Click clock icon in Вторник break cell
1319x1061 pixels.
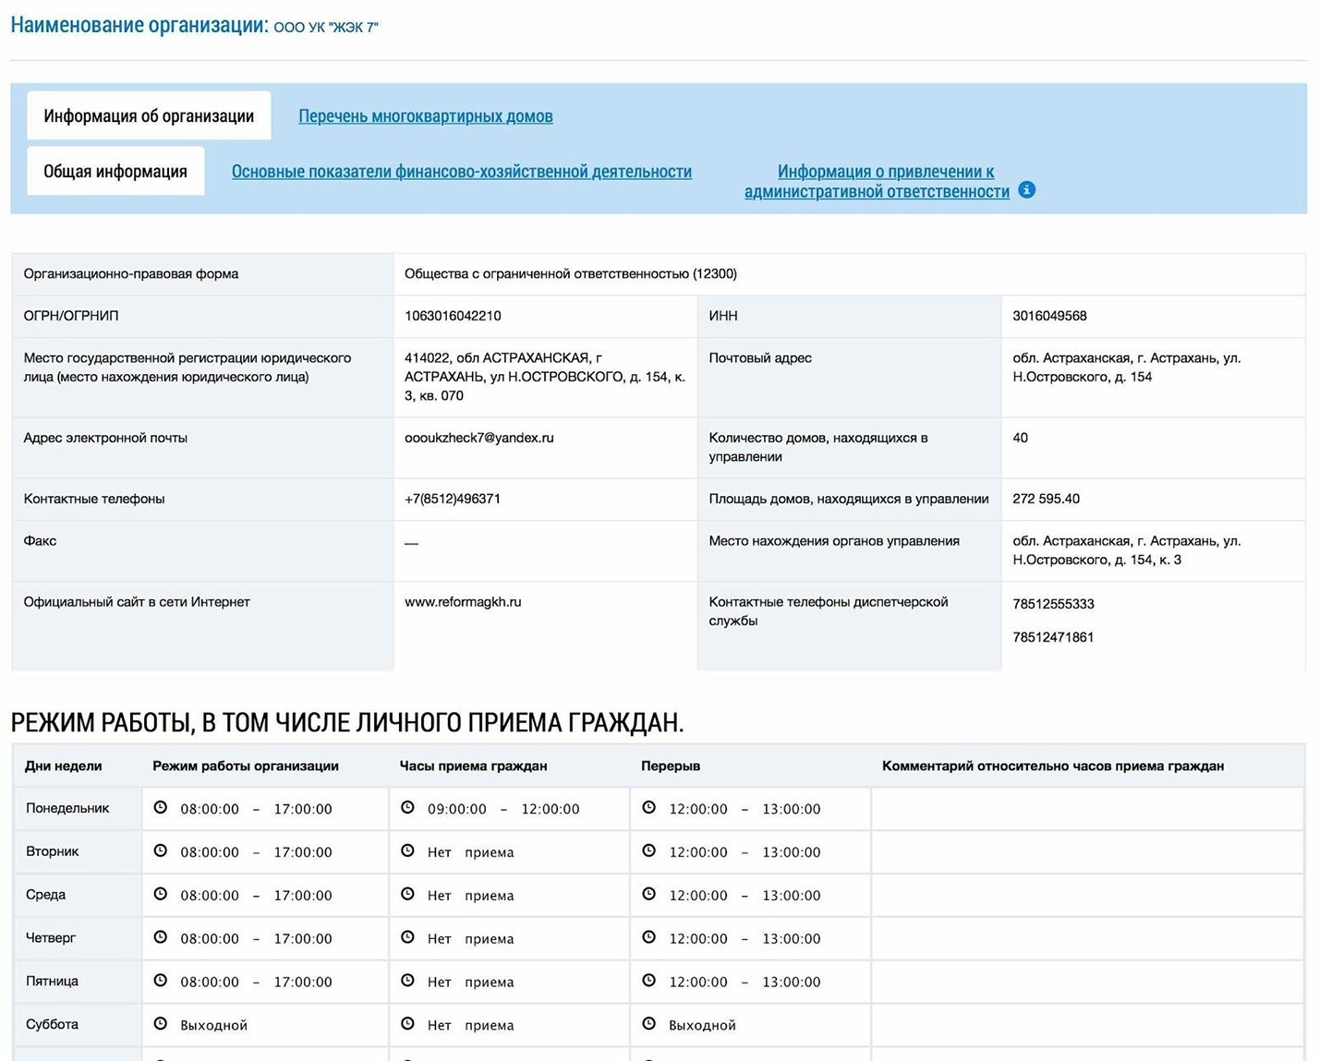(649, 850)
